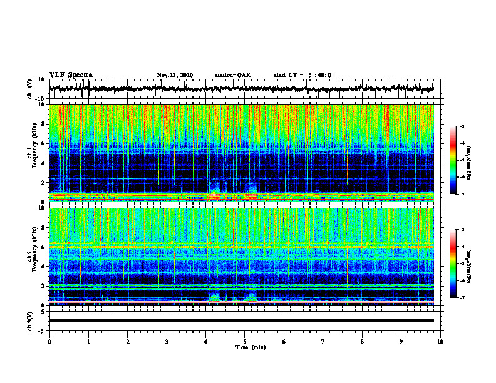Click the -7 value on ch.2 color bar
This screenshot has width=496, height=383.
coord(462,297)
